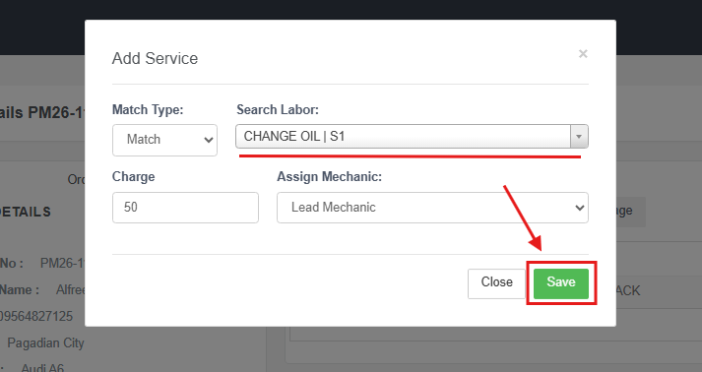Click the Pagadian City address text
The image size is (702, 372).
(x=45, y=343)
